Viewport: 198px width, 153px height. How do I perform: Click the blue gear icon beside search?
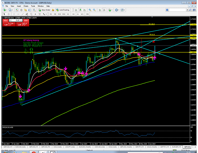coord(167,10)
